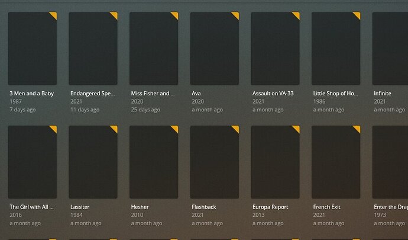Click the year 1984 under Lassiter

76,215
